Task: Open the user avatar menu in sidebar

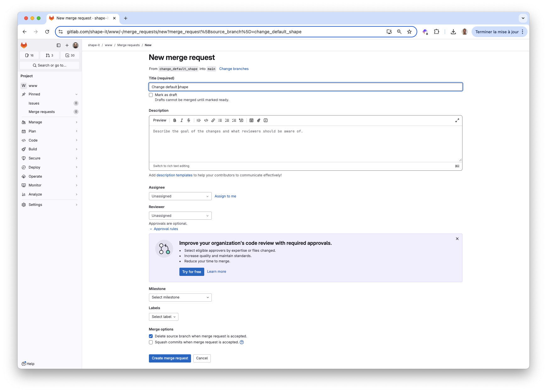Action: [75, 46]
